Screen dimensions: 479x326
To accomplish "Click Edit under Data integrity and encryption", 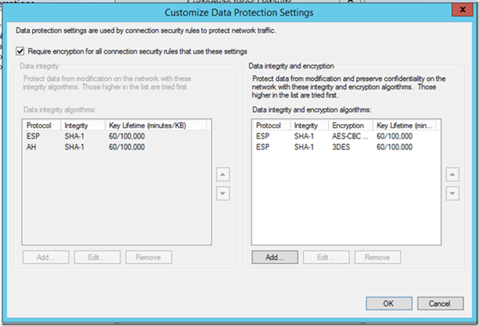I will pos(326,258).
